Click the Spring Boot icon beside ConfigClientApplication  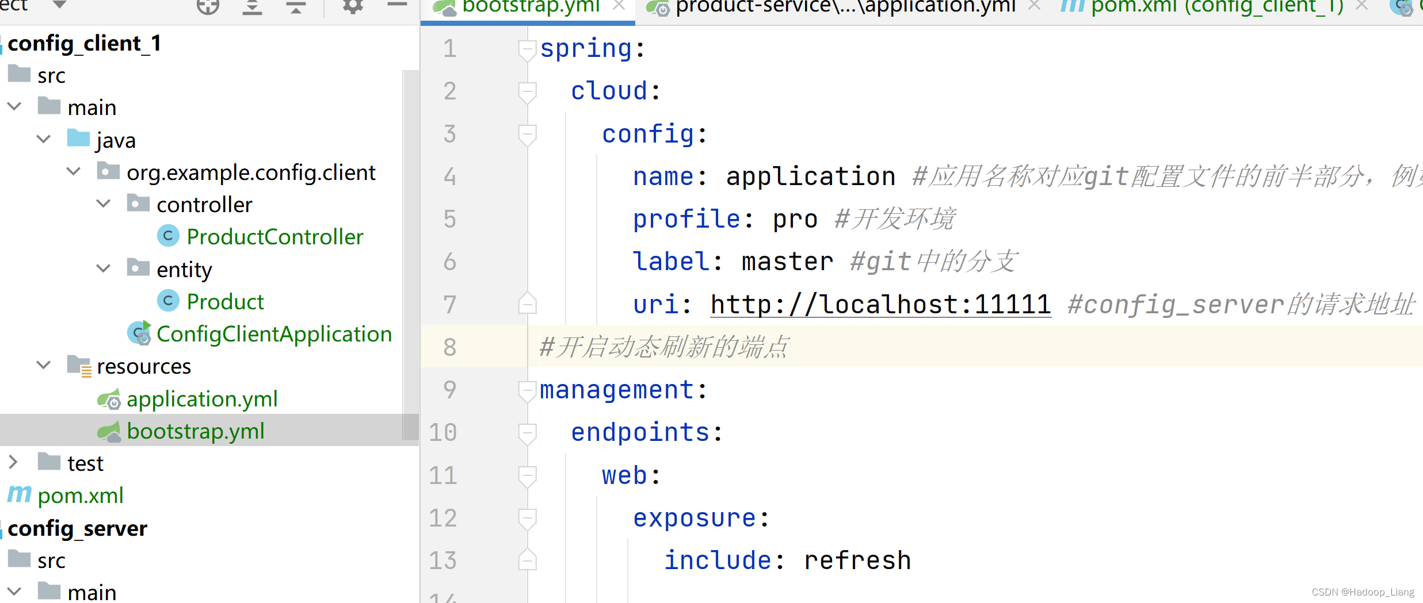tap(139, 334)
